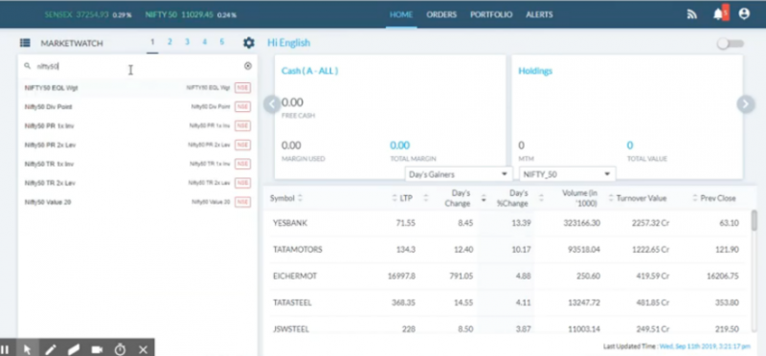Click the TATASTEEL row symbol

point(292,302)
